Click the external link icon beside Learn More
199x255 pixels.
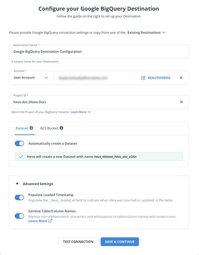50,221
